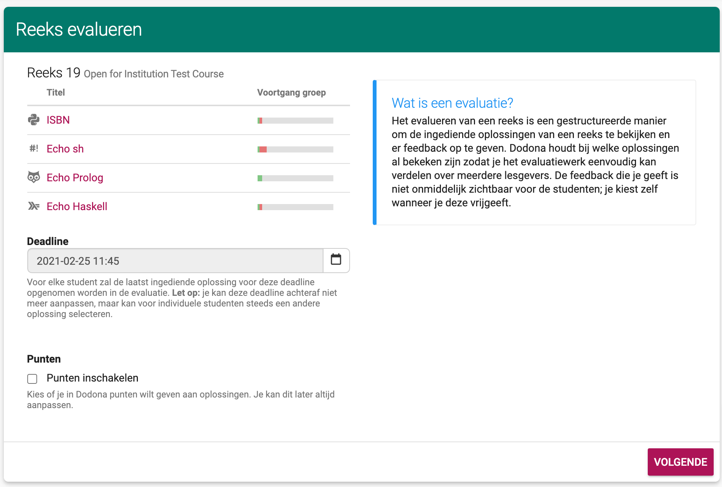Click the Titel column header
Screen dimensions: 722x487
click(56, 93)
